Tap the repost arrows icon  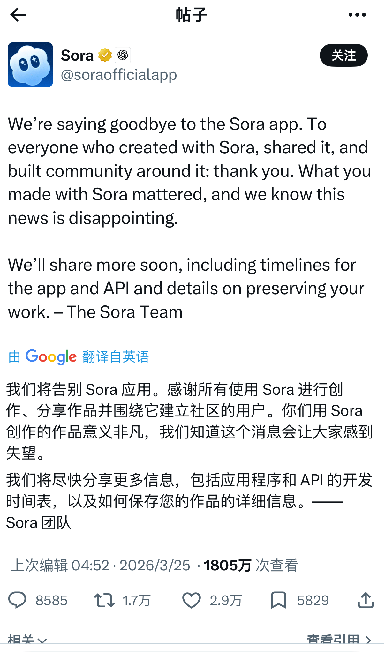coord(104,600)
